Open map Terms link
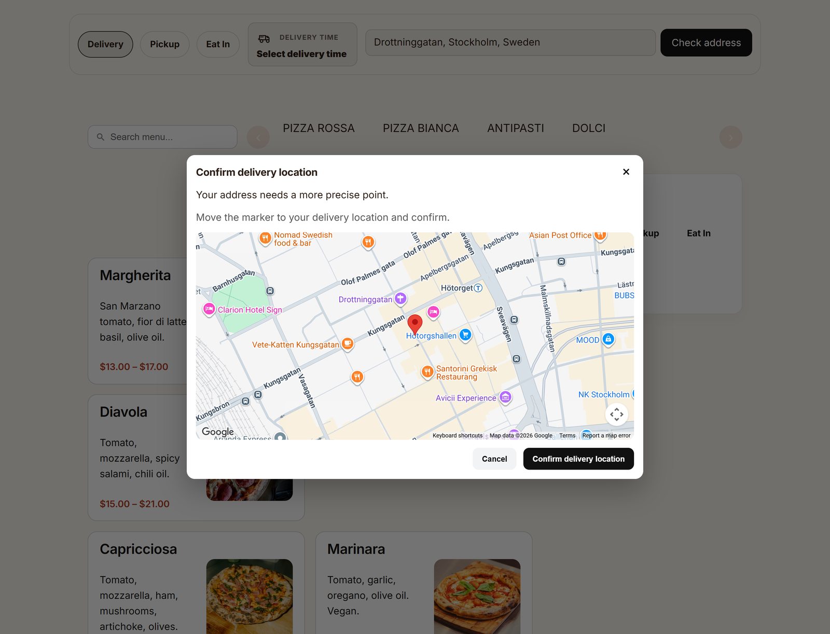The image size is (830, 634). (567, 436)
